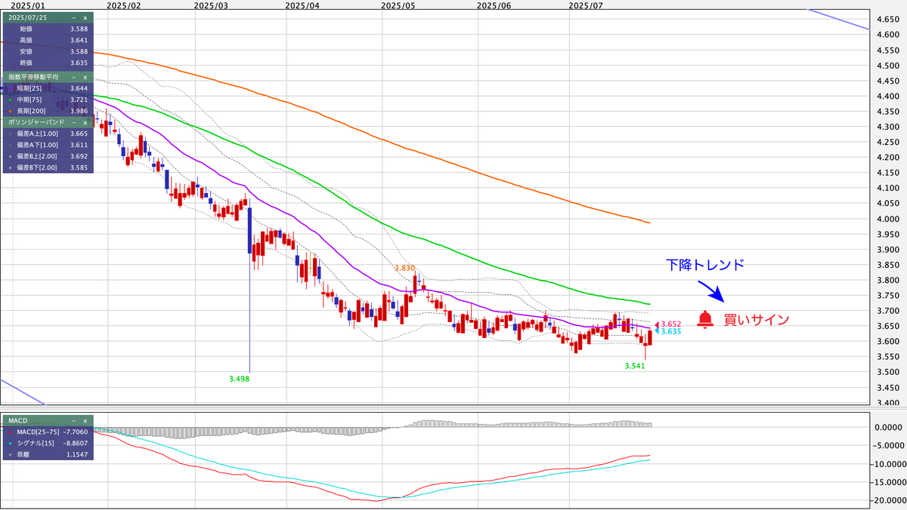Click the 3.498 low price label
The width and height of the screenshot is (907, 510).
239,379
